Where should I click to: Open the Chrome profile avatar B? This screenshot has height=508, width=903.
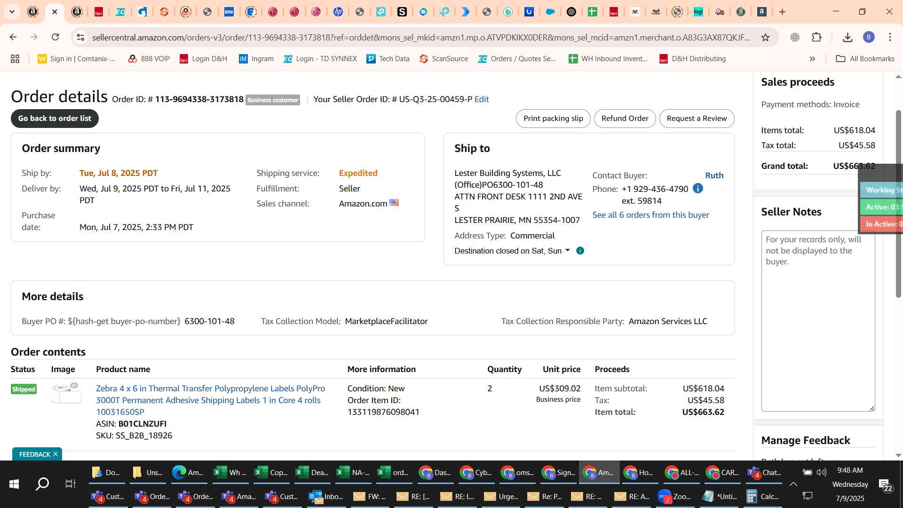coord(869,37)
